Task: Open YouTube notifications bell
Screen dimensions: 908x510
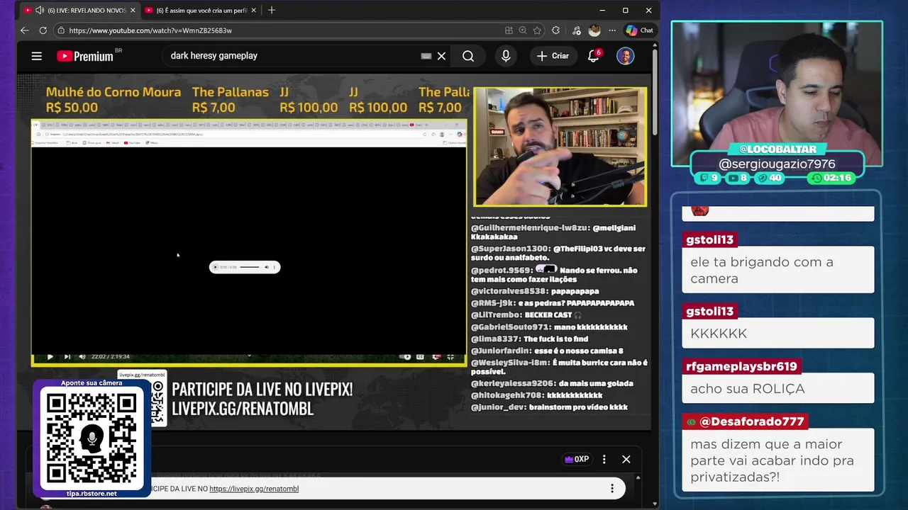Action: point(594,56)
